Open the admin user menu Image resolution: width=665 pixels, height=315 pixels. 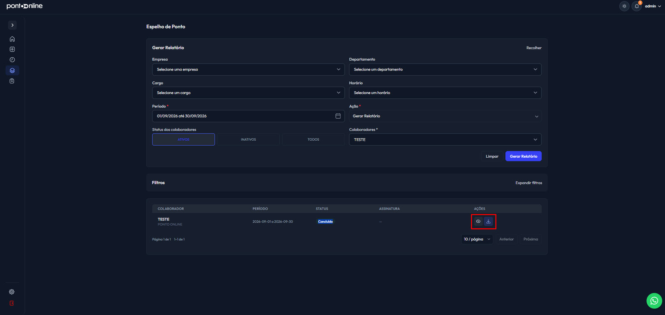[653, 6]
